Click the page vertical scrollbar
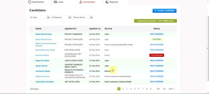 [x=208, y=49]
